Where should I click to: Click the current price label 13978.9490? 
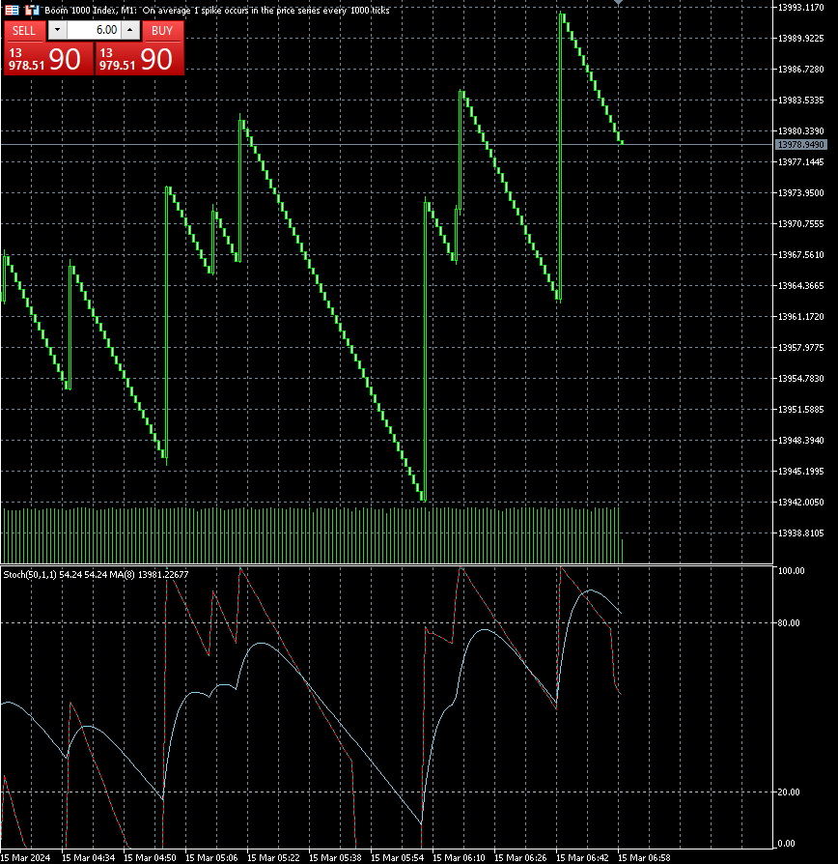pos(801,144)
